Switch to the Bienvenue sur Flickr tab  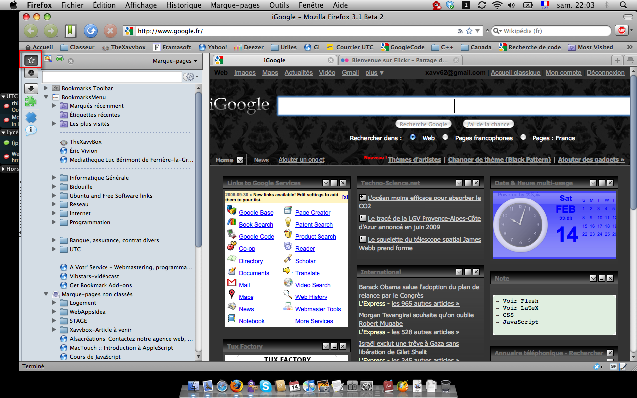[x=400, y=60]
